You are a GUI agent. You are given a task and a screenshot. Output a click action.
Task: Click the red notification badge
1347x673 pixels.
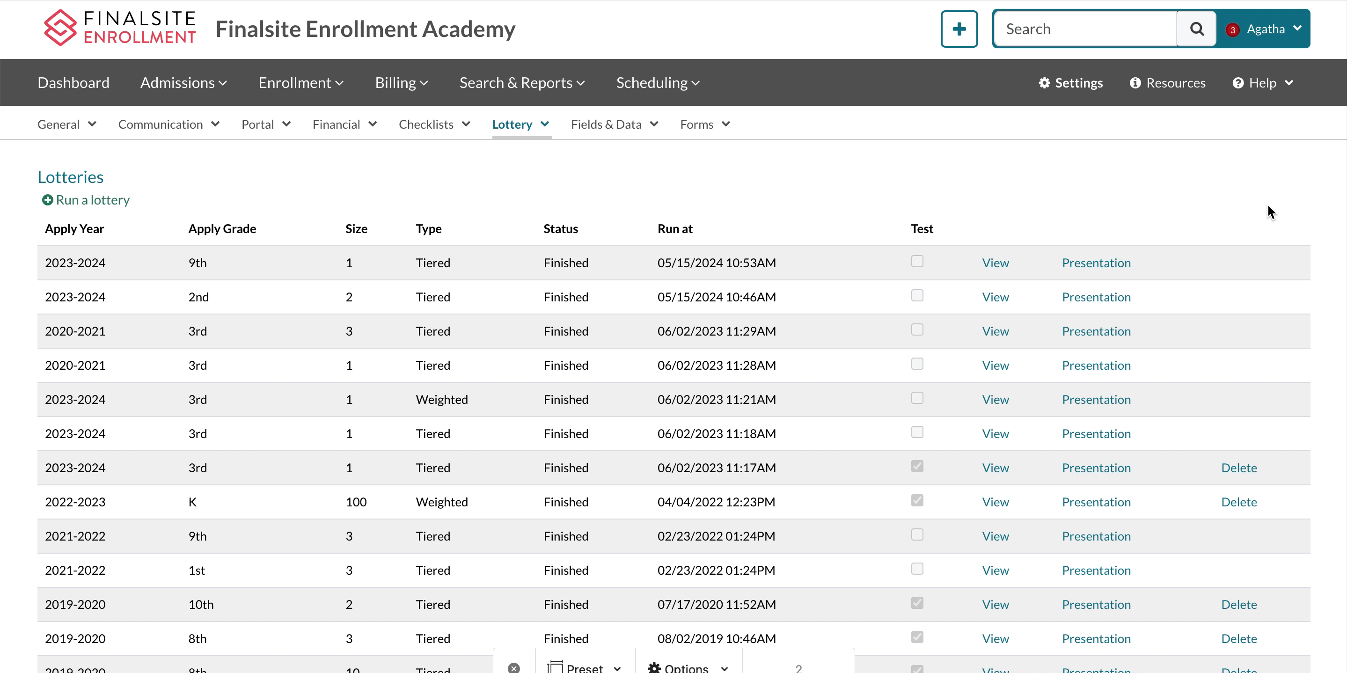pos(1232,30)
